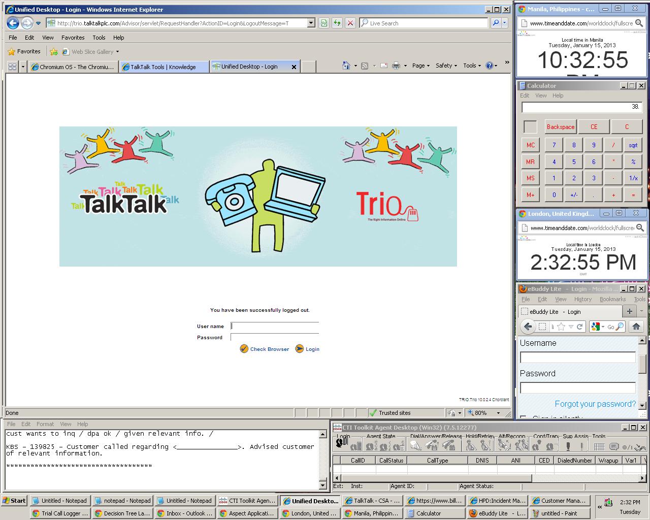The image size is (650, 520).
Task: Click the IE Print icon
Action: pos(396,66)
